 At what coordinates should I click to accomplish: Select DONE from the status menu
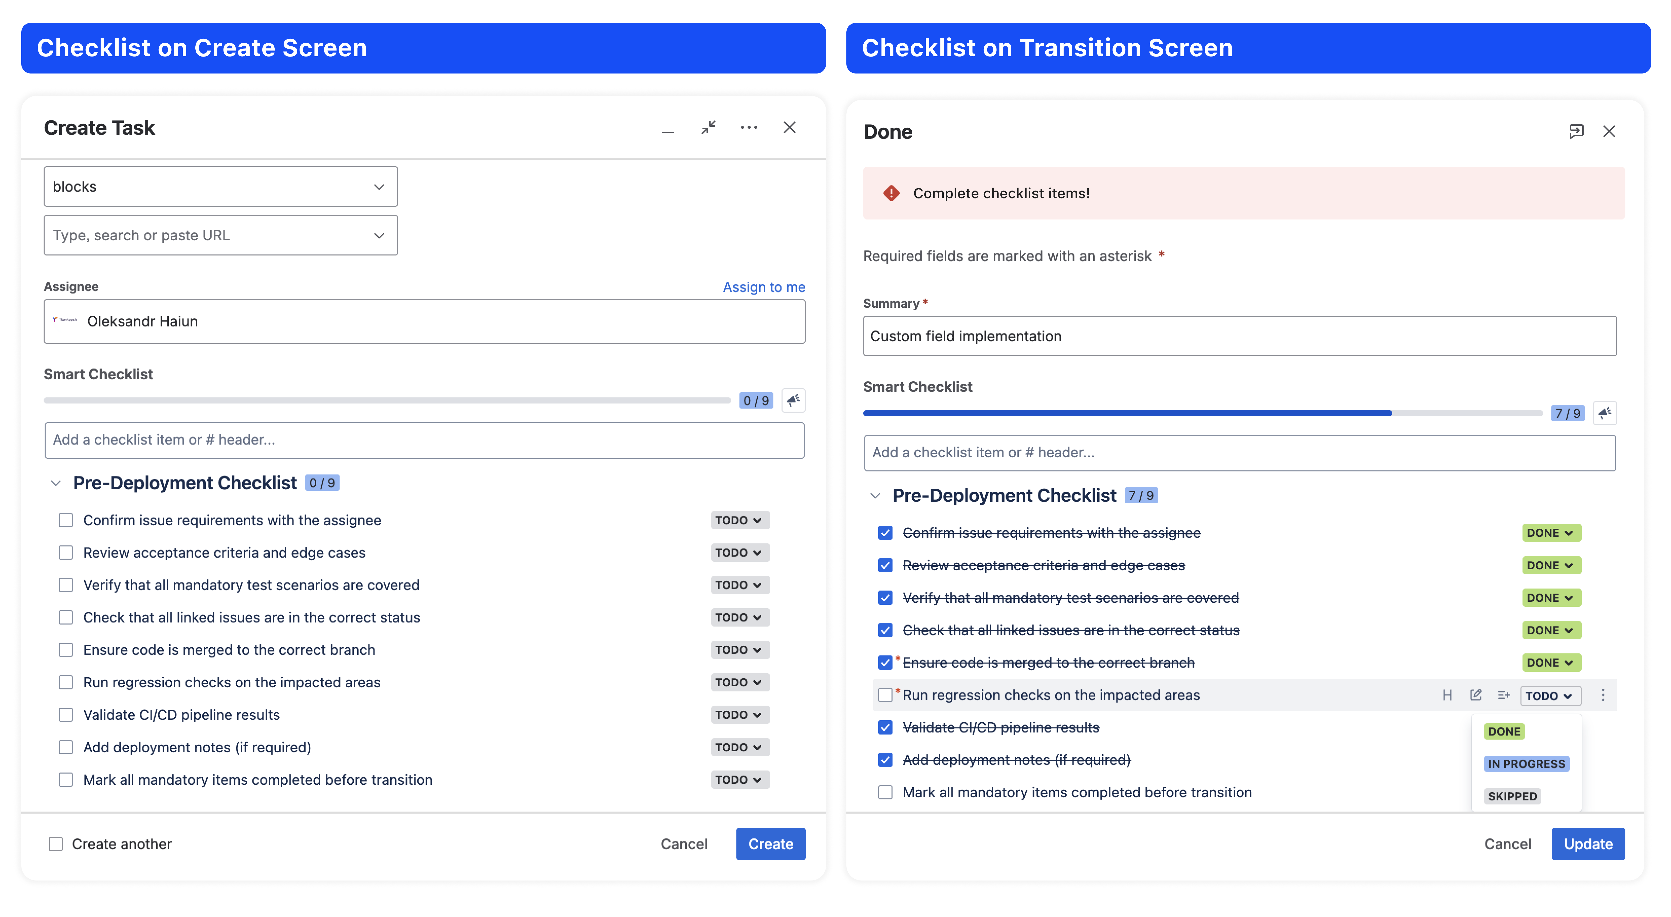click(x=1504, y=731)
